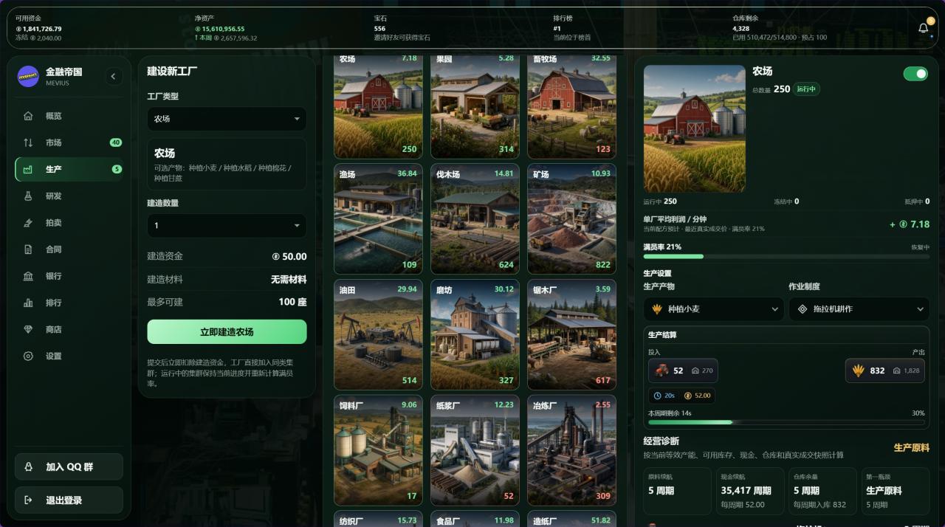The image size is (945, 527).
Task: Click 立即建造农场 button
Action: [227, 332]
